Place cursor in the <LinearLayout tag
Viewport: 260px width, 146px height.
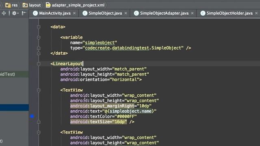pyautogui.click(x=67, y=64)
